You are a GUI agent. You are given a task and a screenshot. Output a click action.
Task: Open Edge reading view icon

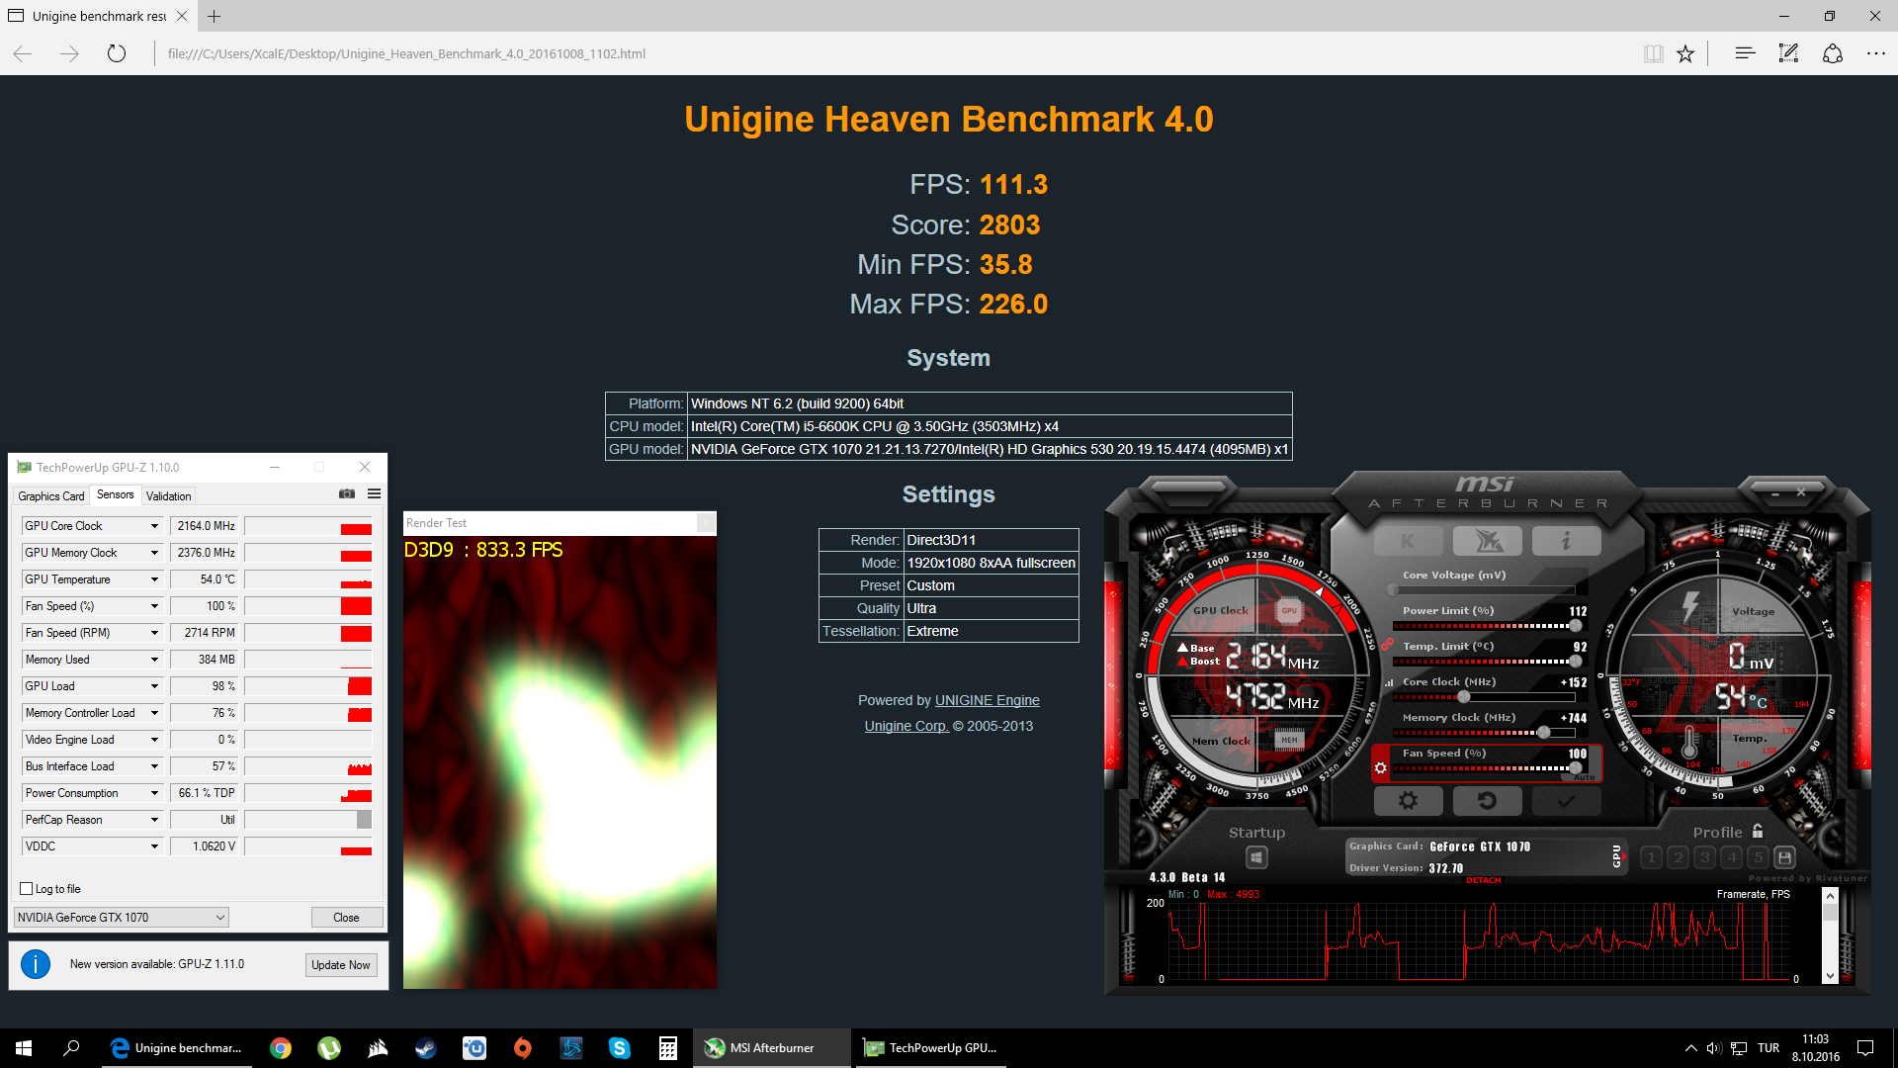1653,53
